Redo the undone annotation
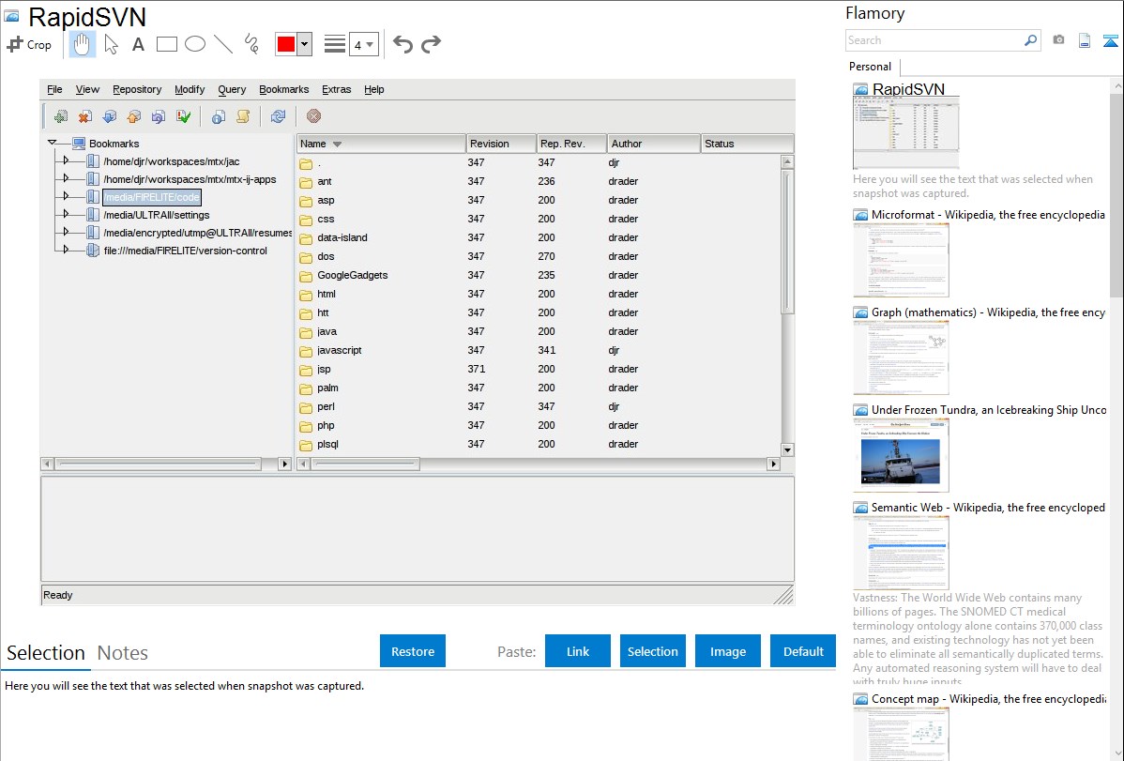The height and width of the screenshot is (761, 1124). pyautogui.click(x=431, y=44)
